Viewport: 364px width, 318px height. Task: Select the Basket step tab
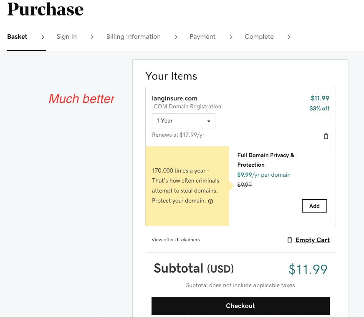18,37
